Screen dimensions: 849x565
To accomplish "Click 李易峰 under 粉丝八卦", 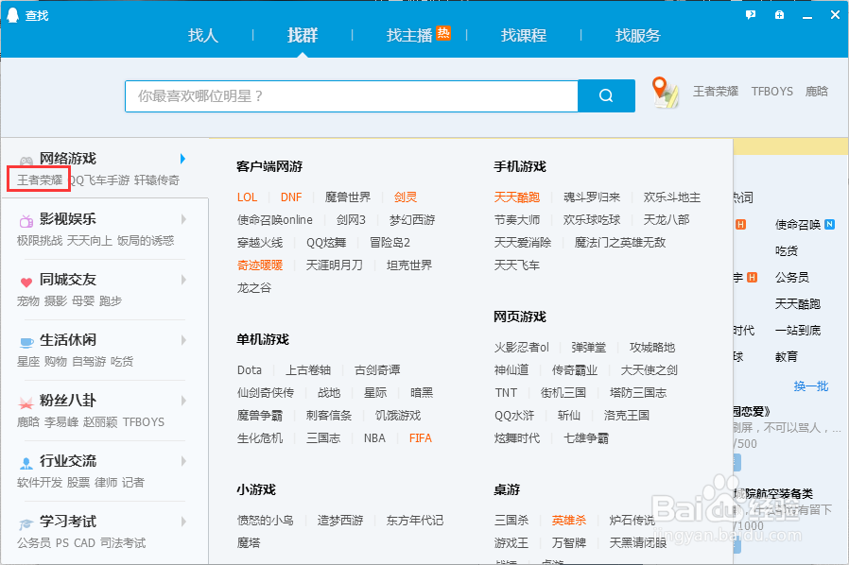I will [x=61, y=421].
